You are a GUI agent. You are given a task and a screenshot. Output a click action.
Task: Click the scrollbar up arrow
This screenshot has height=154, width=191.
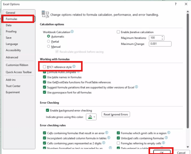coord(188,12)
